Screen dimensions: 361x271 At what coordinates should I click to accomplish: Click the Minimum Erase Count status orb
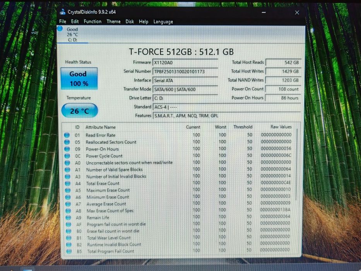pos(68,197)
